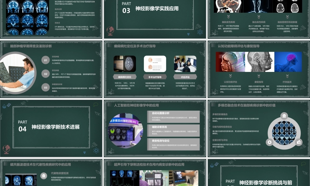Click the title 认知功能障碍评估与康复指导

tap(238, 46)
